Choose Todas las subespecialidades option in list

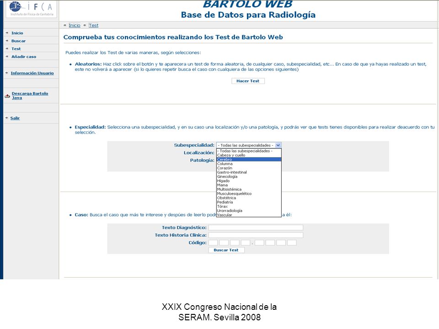[x=249, y=151]
